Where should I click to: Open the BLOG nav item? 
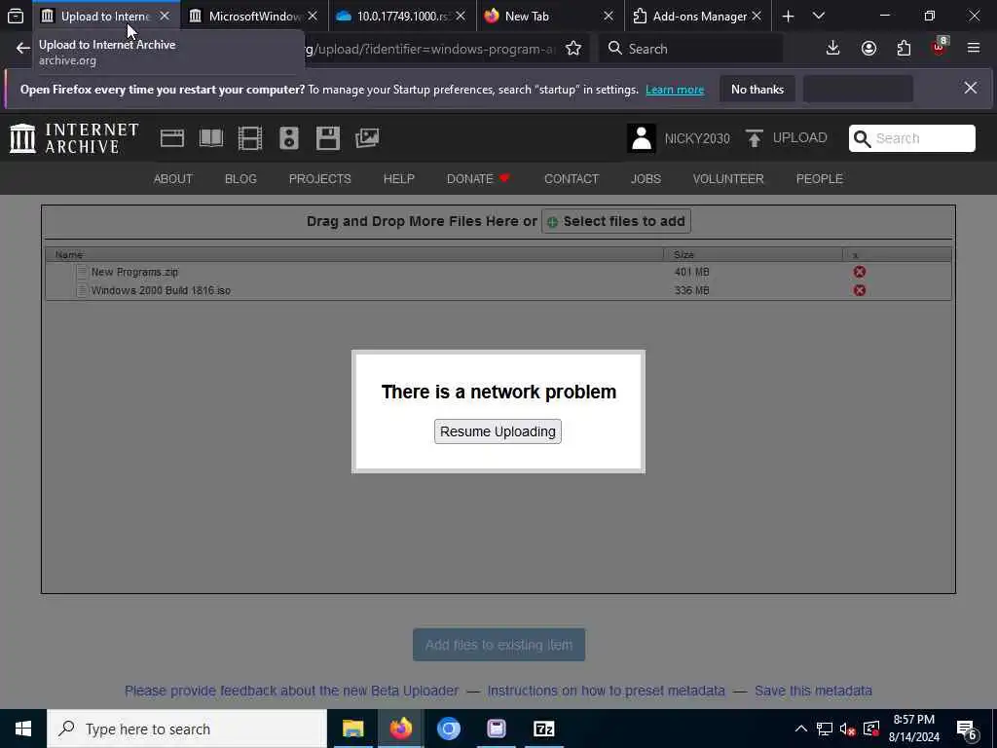click(241, 179)
